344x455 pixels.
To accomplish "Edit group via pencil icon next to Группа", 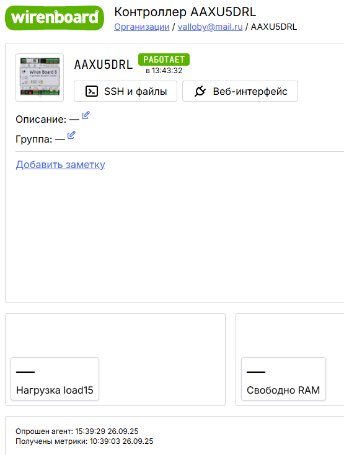I will tap(71, 135).
